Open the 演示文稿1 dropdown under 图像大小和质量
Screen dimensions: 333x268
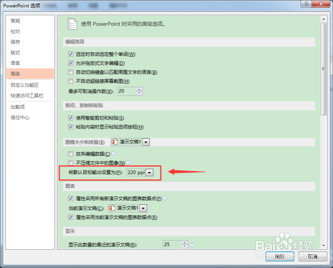(146, 142)
